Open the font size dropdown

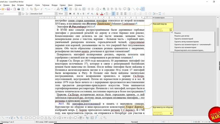point(66,14)
